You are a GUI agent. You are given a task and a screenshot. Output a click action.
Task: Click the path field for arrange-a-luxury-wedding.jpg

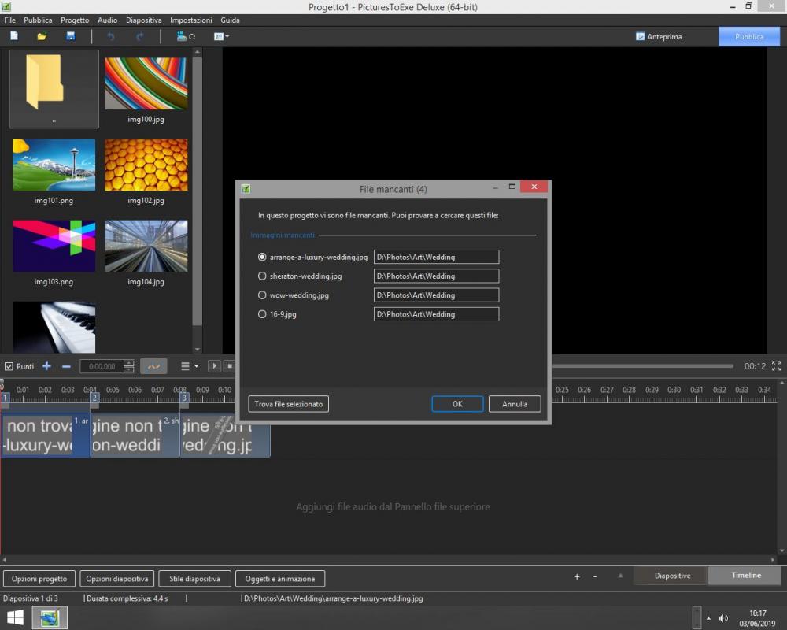436,257
